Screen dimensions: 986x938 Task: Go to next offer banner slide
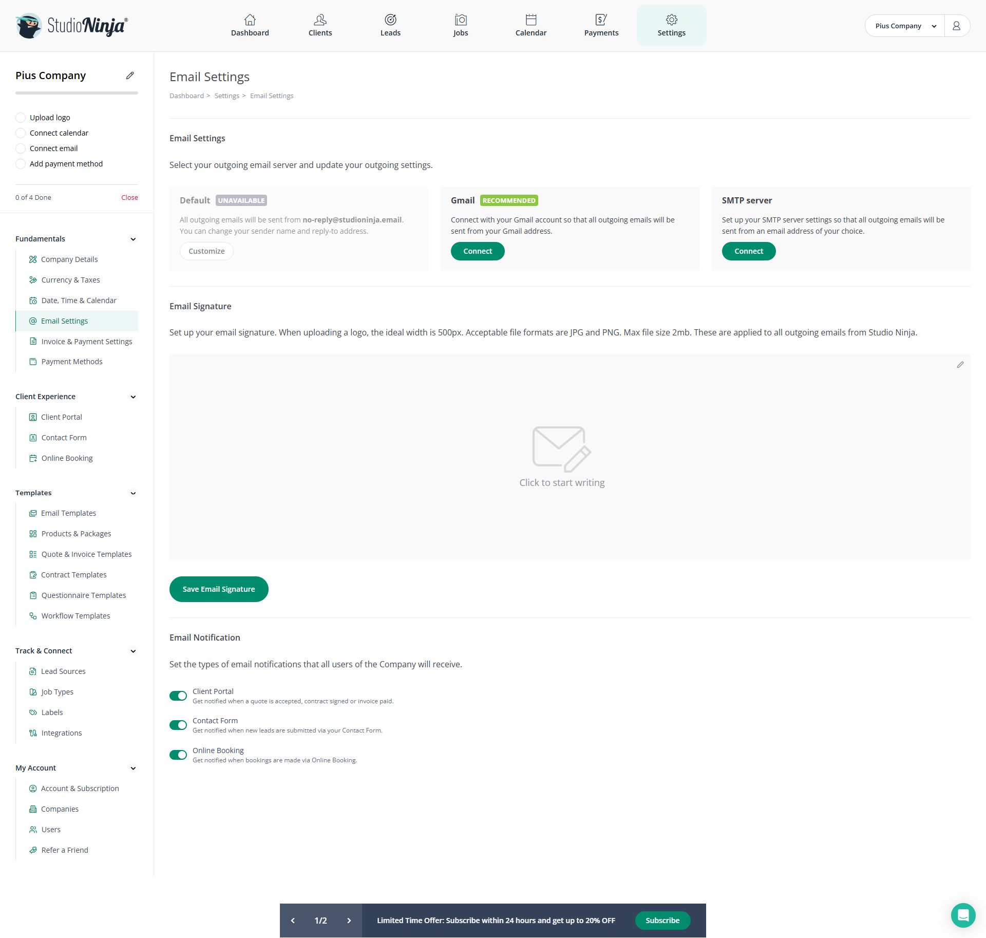(x=349, y=921)
